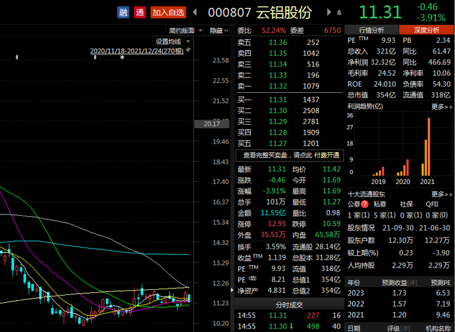Click the 净利润 32.32亿 value
Viewport: 455px width, 332px height.
[x=383, y=62]
